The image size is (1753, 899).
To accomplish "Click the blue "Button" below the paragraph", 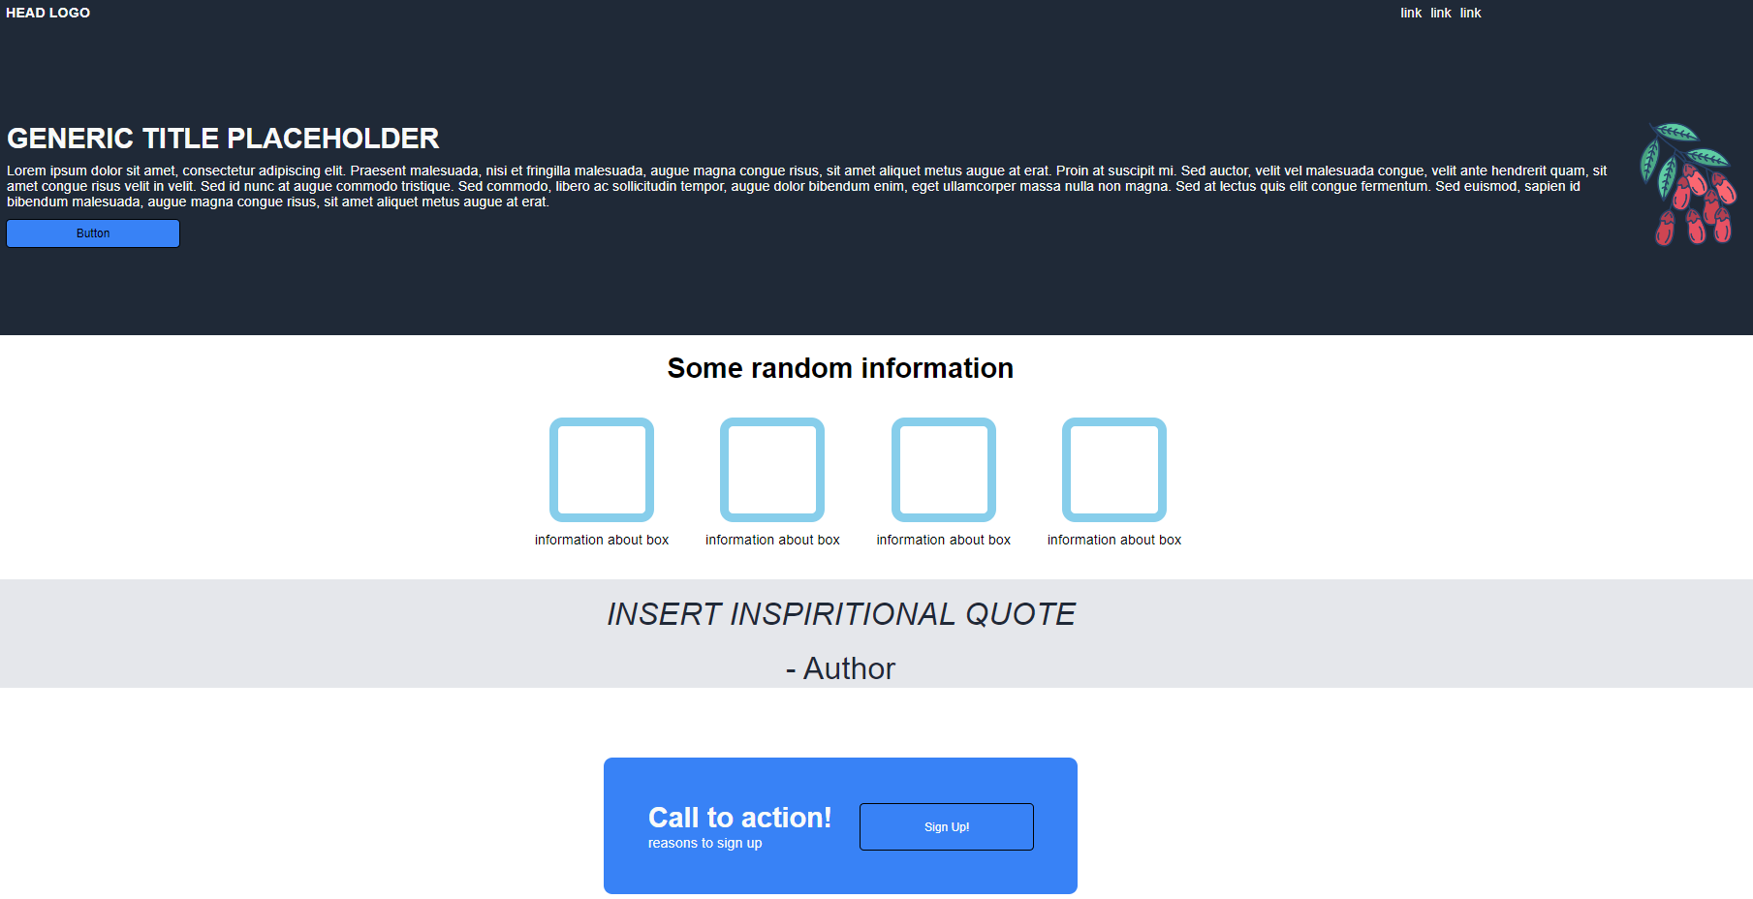I will [x=92, y=232].
